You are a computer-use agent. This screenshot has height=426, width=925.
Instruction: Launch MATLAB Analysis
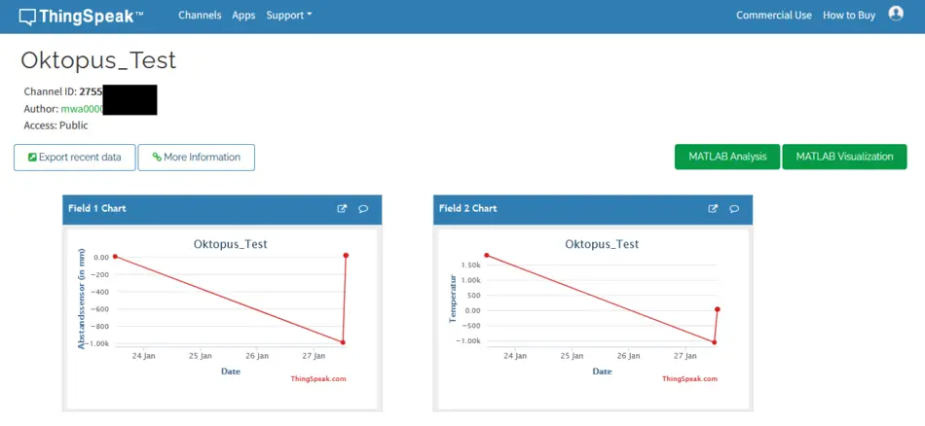(x=726, y=157)
